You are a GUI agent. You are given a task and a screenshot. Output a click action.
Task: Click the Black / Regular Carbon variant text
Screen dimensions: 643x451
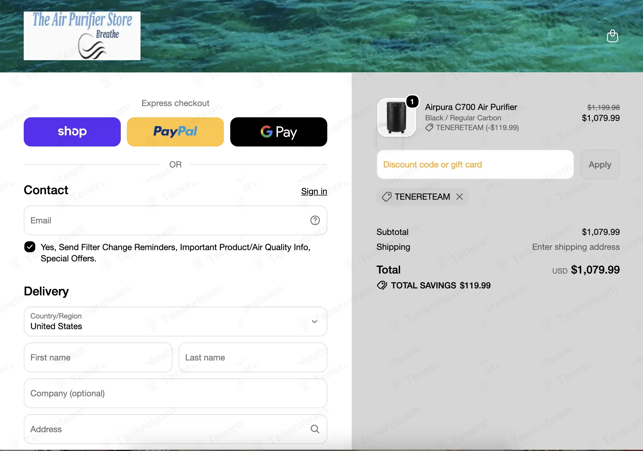pyautogui.click(x=463, y=118)
